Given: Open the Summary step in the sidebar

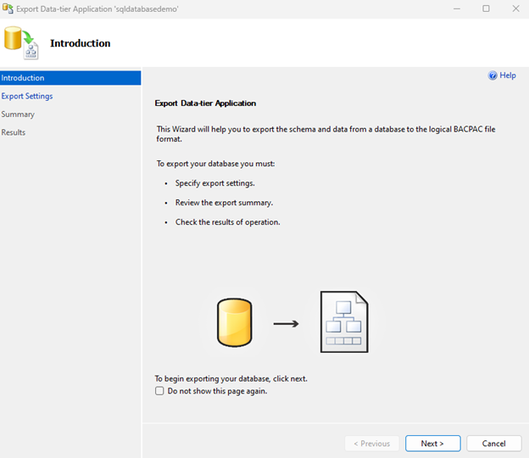Looking at the screenshot, I should [x=18, y=114].
